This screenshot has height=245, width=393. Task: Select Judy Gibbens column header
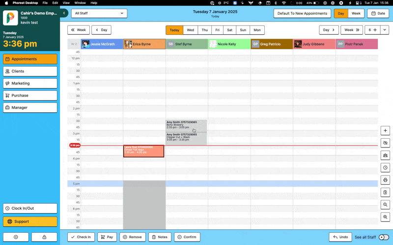point(314,44)
